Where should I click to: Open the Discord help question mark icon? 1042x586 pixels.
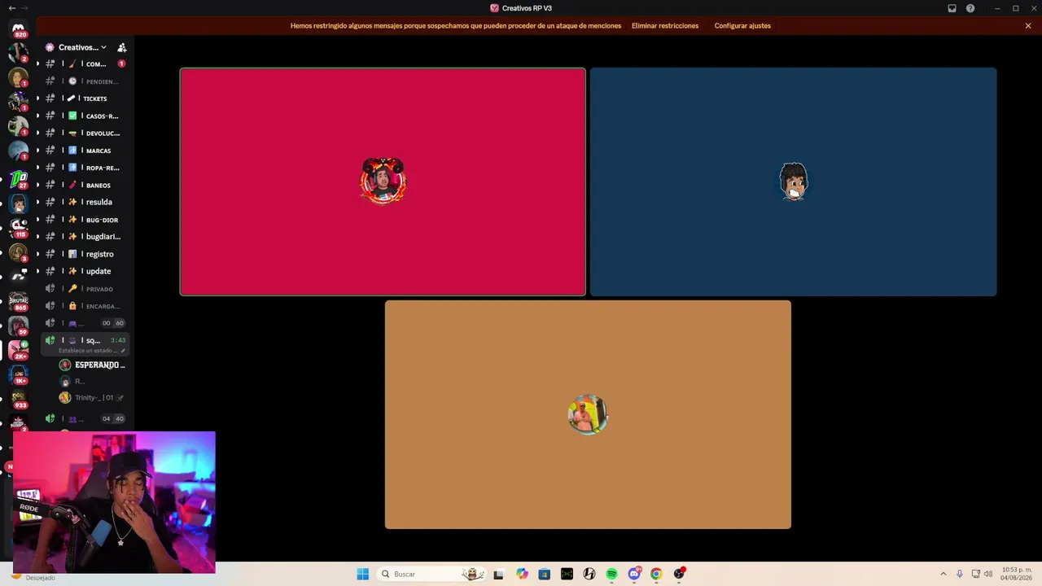pos(970,8)
